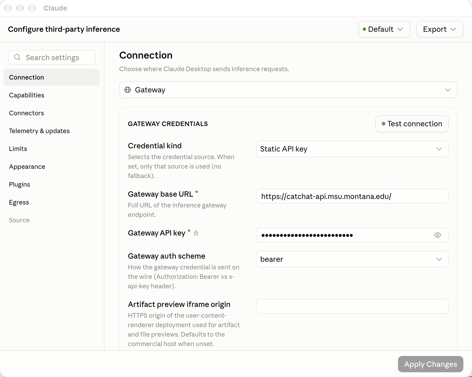
Task: Click the Credential kind label
Action: point(155,146)
